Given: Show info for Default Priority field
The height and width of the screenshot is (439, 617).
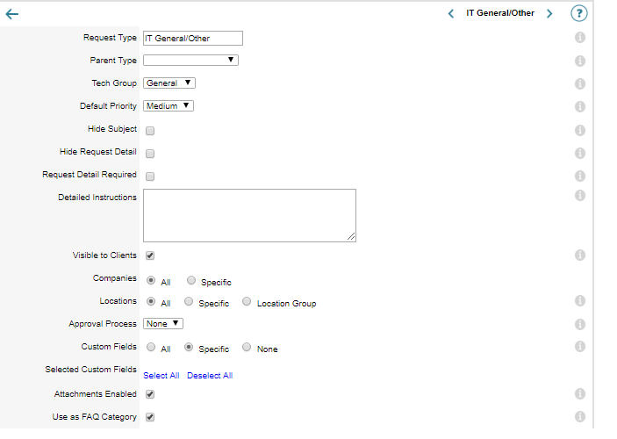Looking at the screenshot, I should [580, 107].
